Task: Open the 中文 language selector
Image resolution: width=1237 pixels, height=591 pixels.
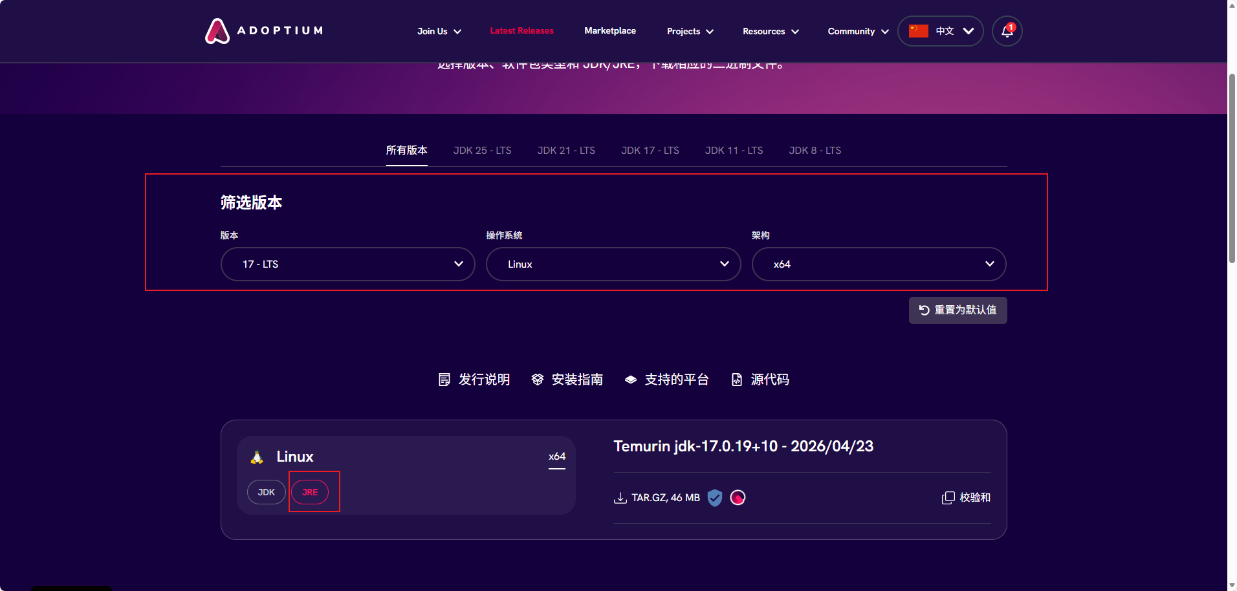Action: click(941, 31)
